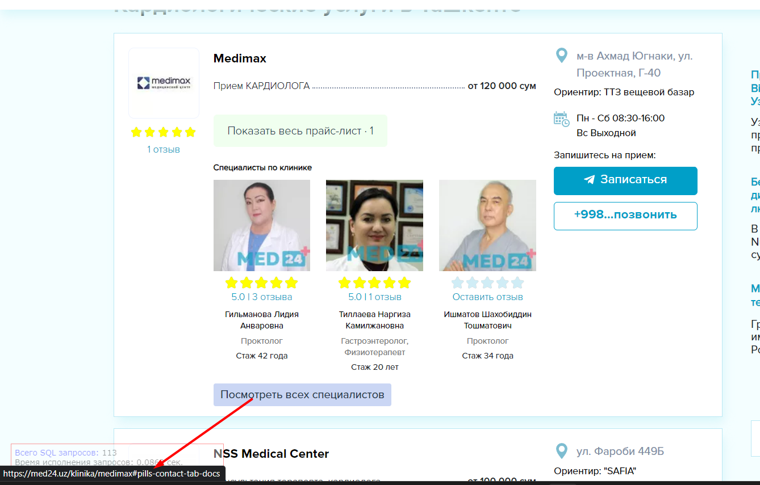Viewport: 760px width, 485px height.
Task: Click the 5.0 | 3 отзыва link
Action: (262, 297)
